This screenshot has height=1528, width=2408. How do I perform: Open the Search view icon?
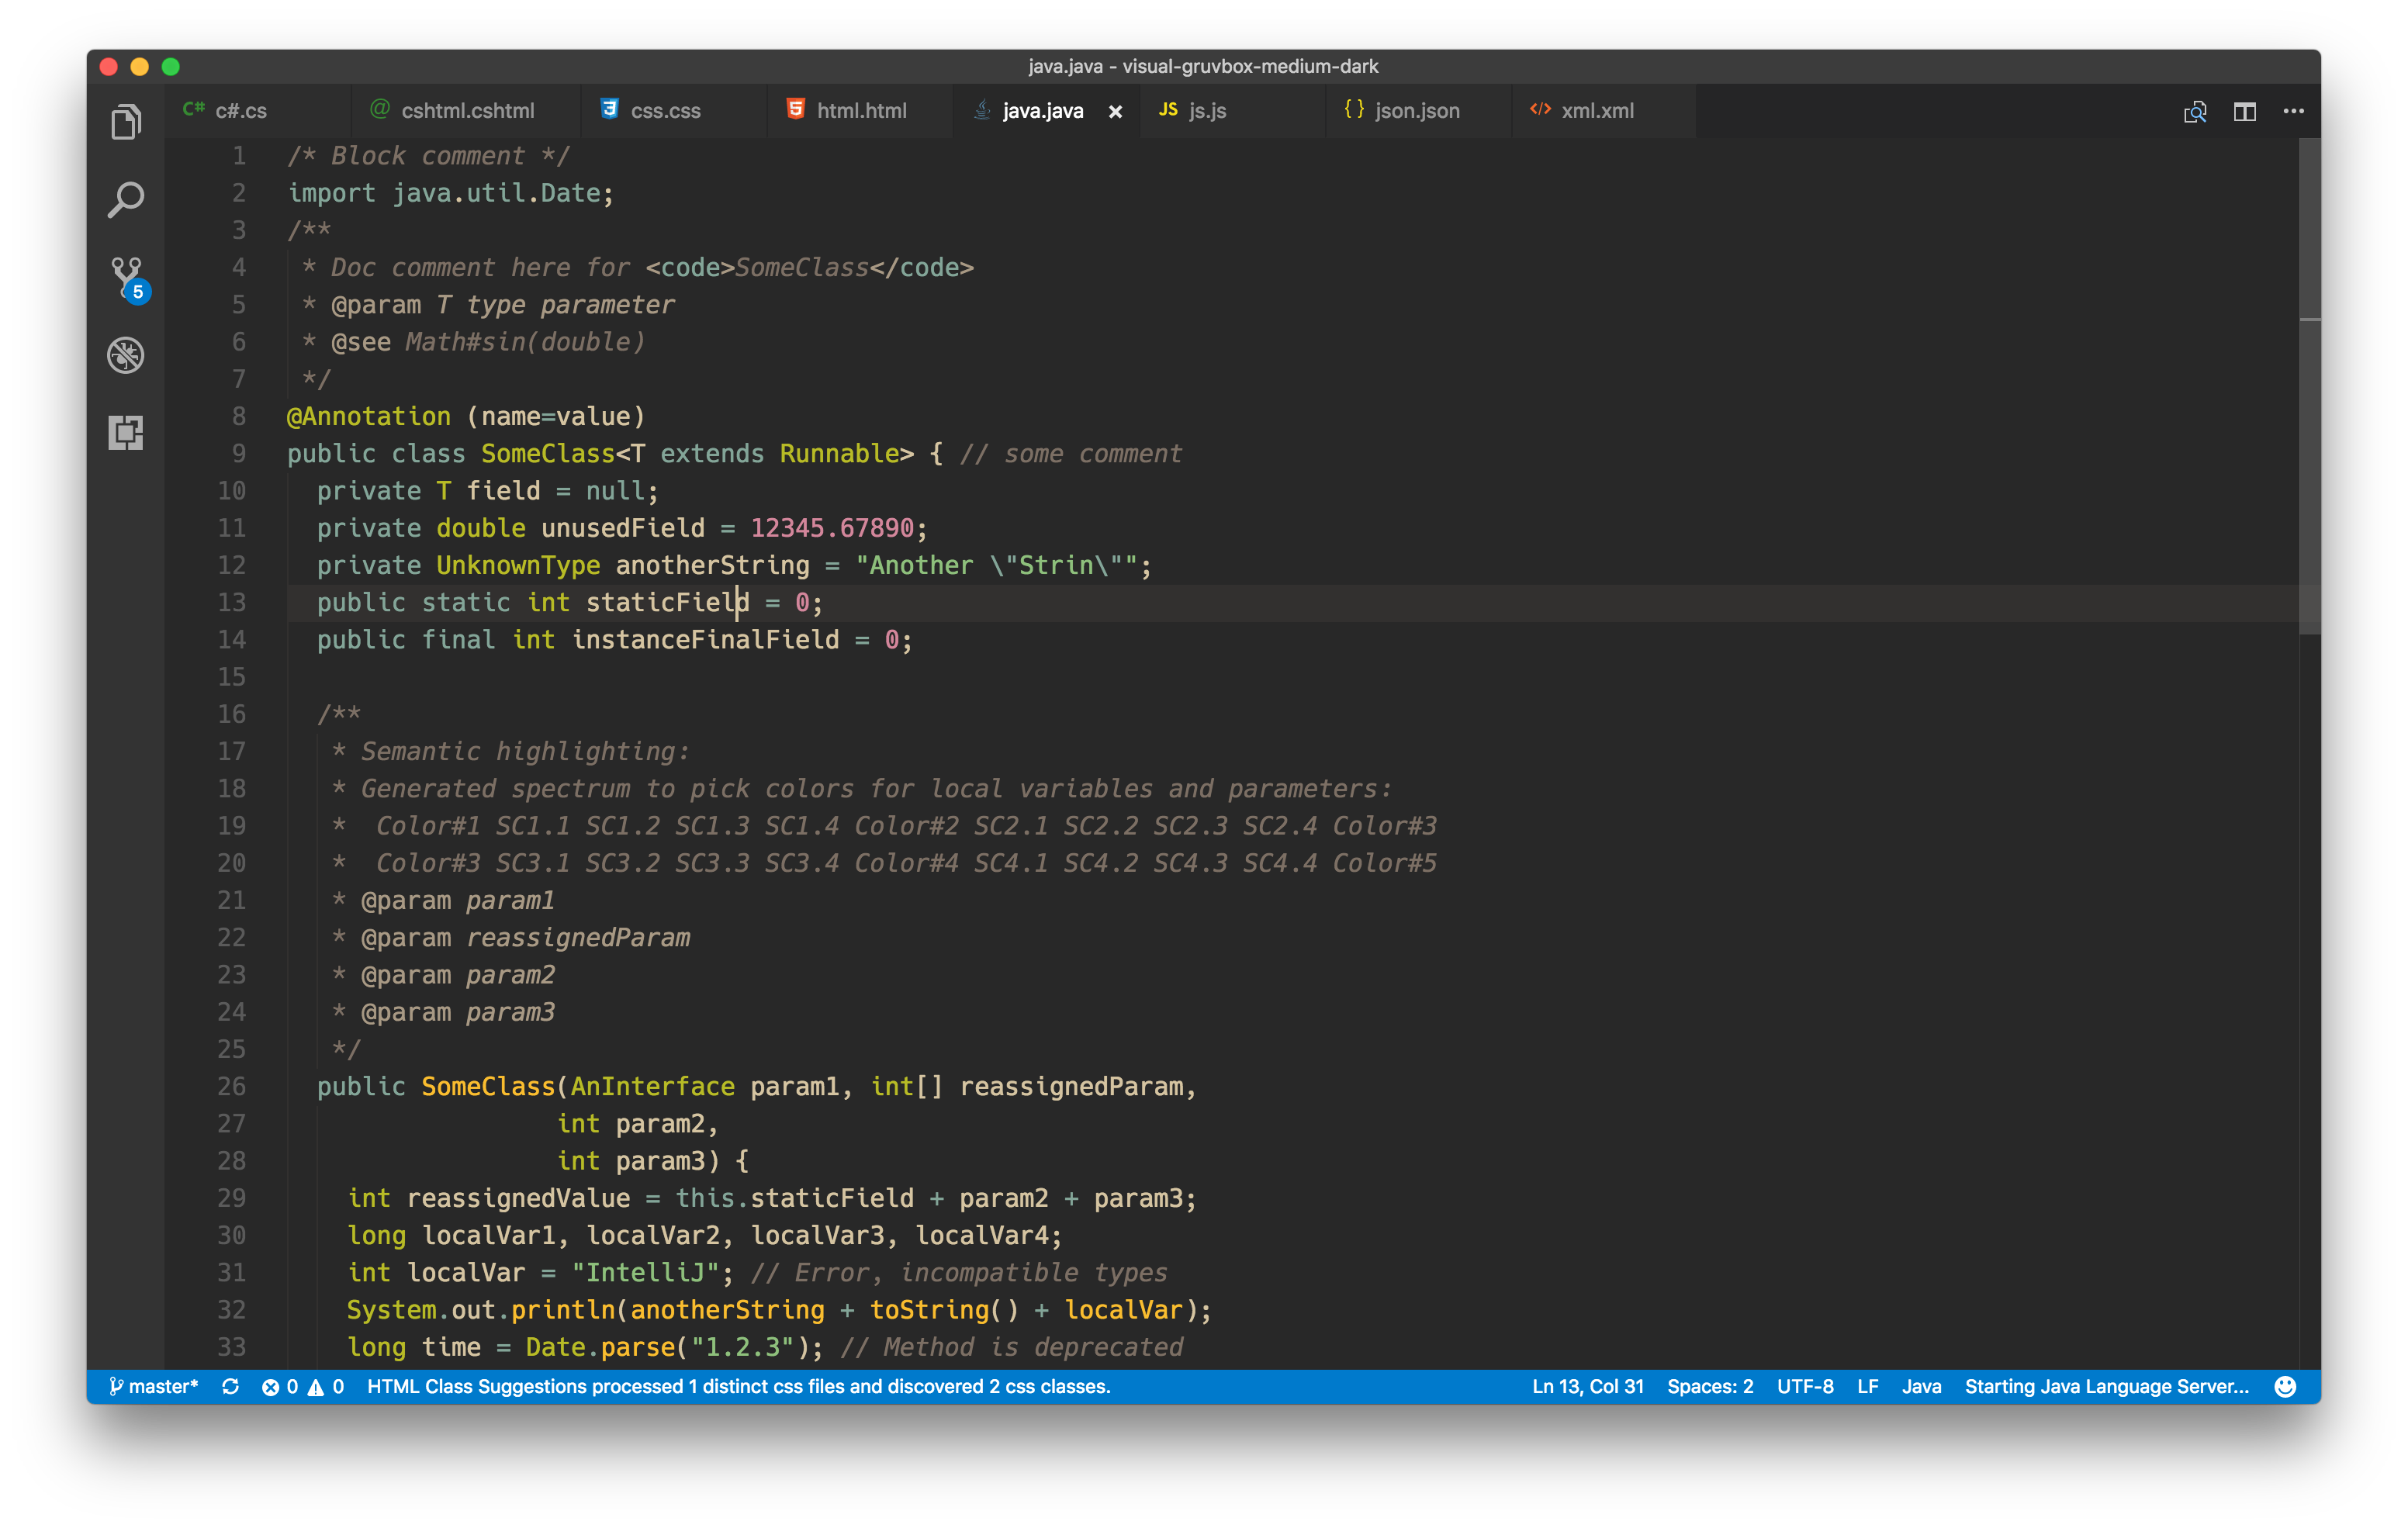point(125,200)
